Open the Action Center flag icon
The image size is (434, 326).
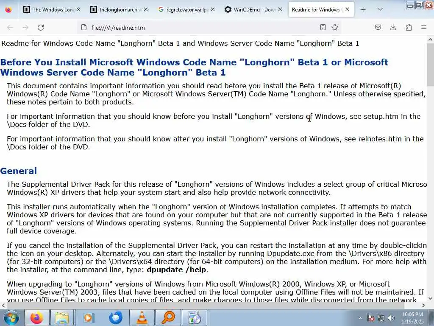click(371, 318)
